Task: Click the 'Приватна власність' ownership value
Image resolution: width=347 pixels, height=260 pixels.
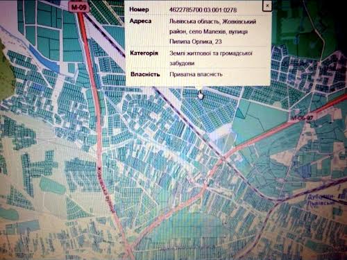Action: pos(196,74)
